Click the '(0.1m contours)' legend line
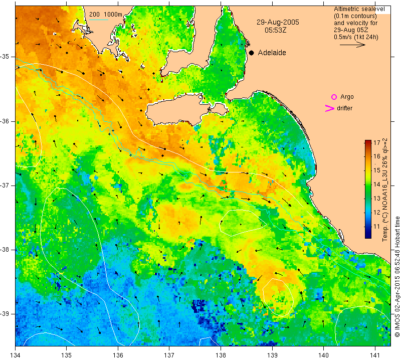Viewport: 401px width, 361px height. pyautogui.click(x=355, y=16)
